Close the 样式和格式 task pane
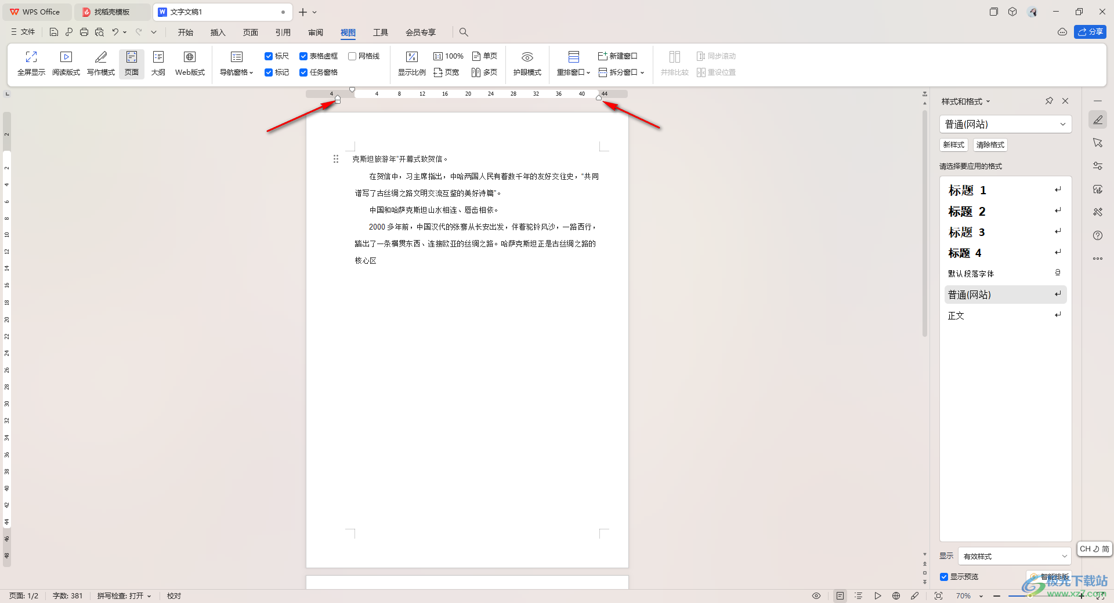 click(1065, 101)
